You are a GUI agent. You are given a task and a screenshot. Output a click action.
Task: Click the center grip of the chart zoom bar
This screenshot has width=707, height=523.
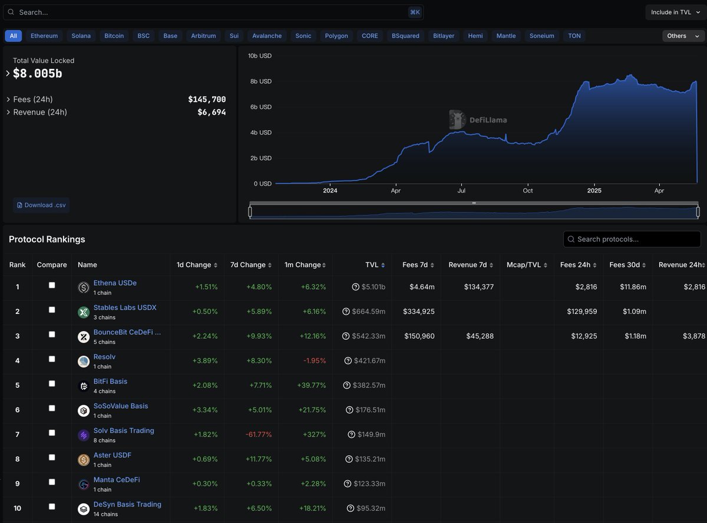474,203
